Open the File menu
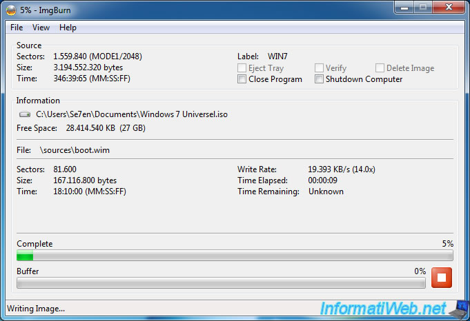The height and width of the screenshot is (321, 470). point(17,28)
